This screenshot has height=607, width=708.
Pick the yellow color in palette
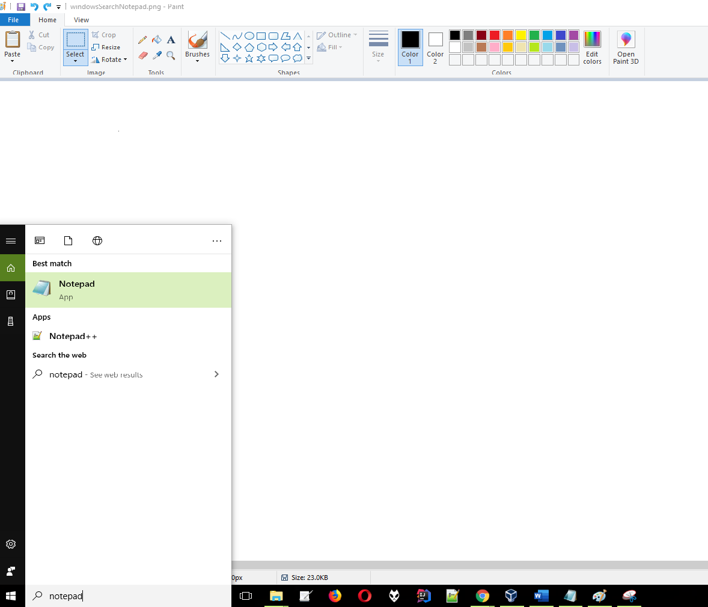point(520,35)
